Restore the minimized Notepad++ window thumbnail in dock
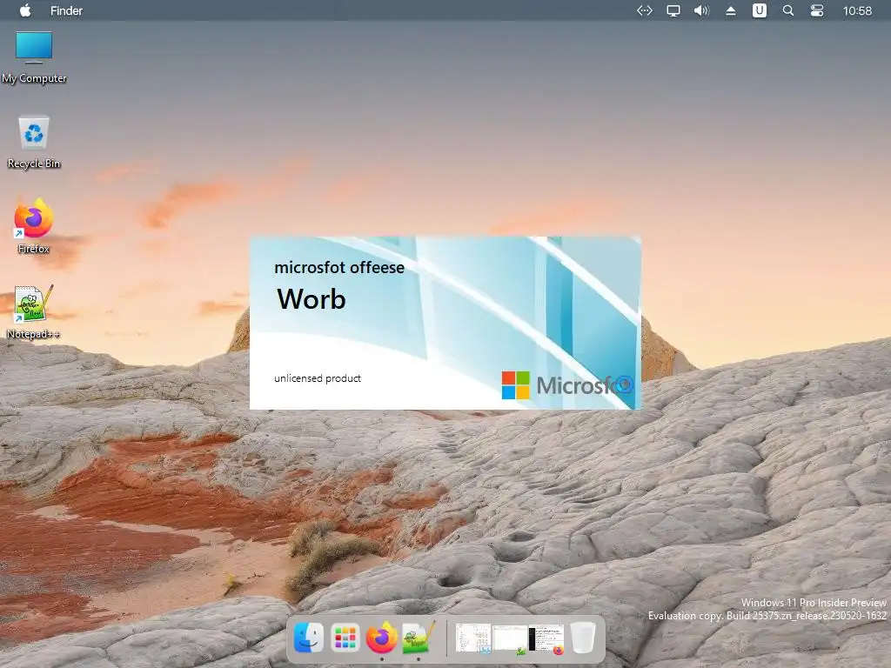This screenshot has width=891, height=668. [x=510, y=638]
